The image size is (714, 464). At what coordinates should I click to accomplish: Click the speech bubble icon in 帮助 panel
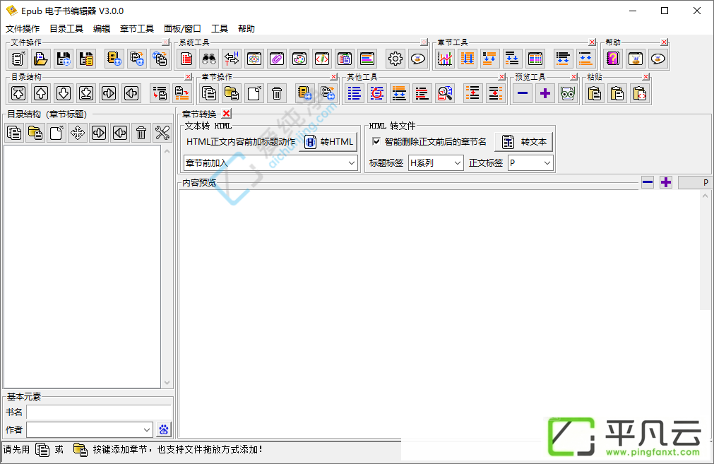coord(658,59)
